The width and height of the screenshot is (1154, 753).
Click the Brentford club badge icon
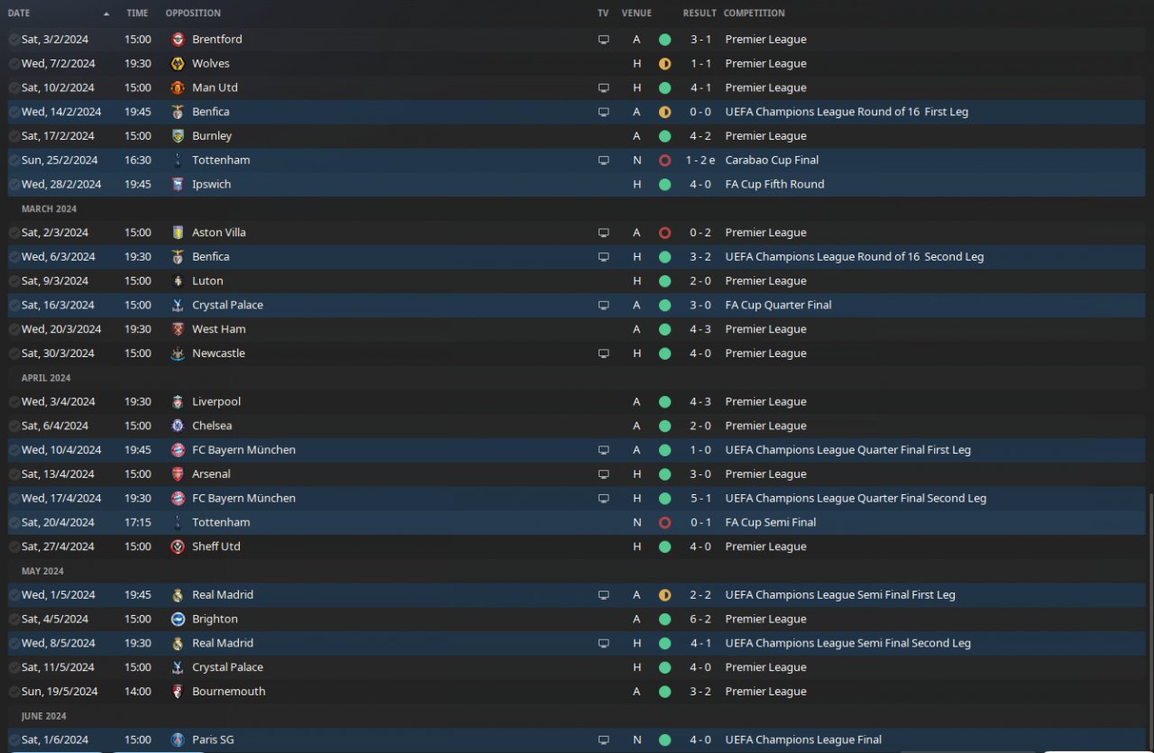pos(178,40)
